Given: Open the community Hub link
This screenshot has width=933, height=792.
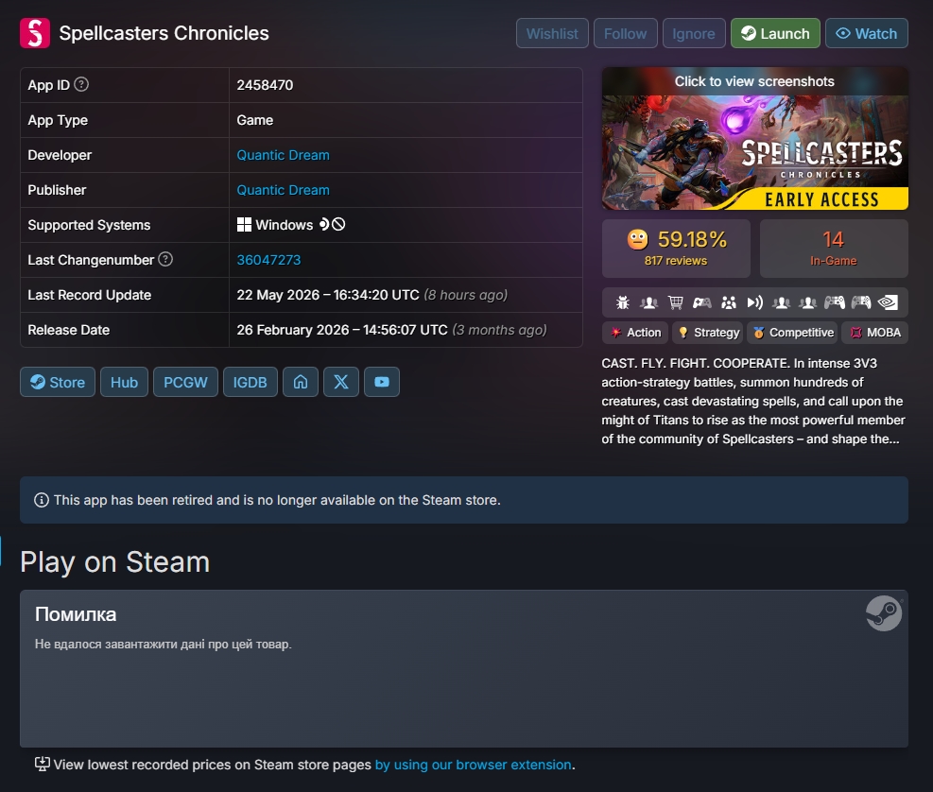Looking at the screenshot, I should point(125,382).
